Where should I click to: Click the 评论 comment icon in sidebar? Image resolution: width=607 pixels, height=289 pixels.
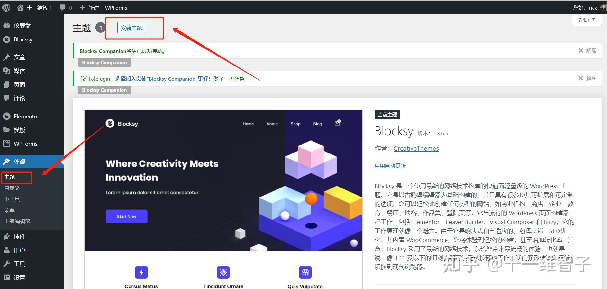point(6,98)
